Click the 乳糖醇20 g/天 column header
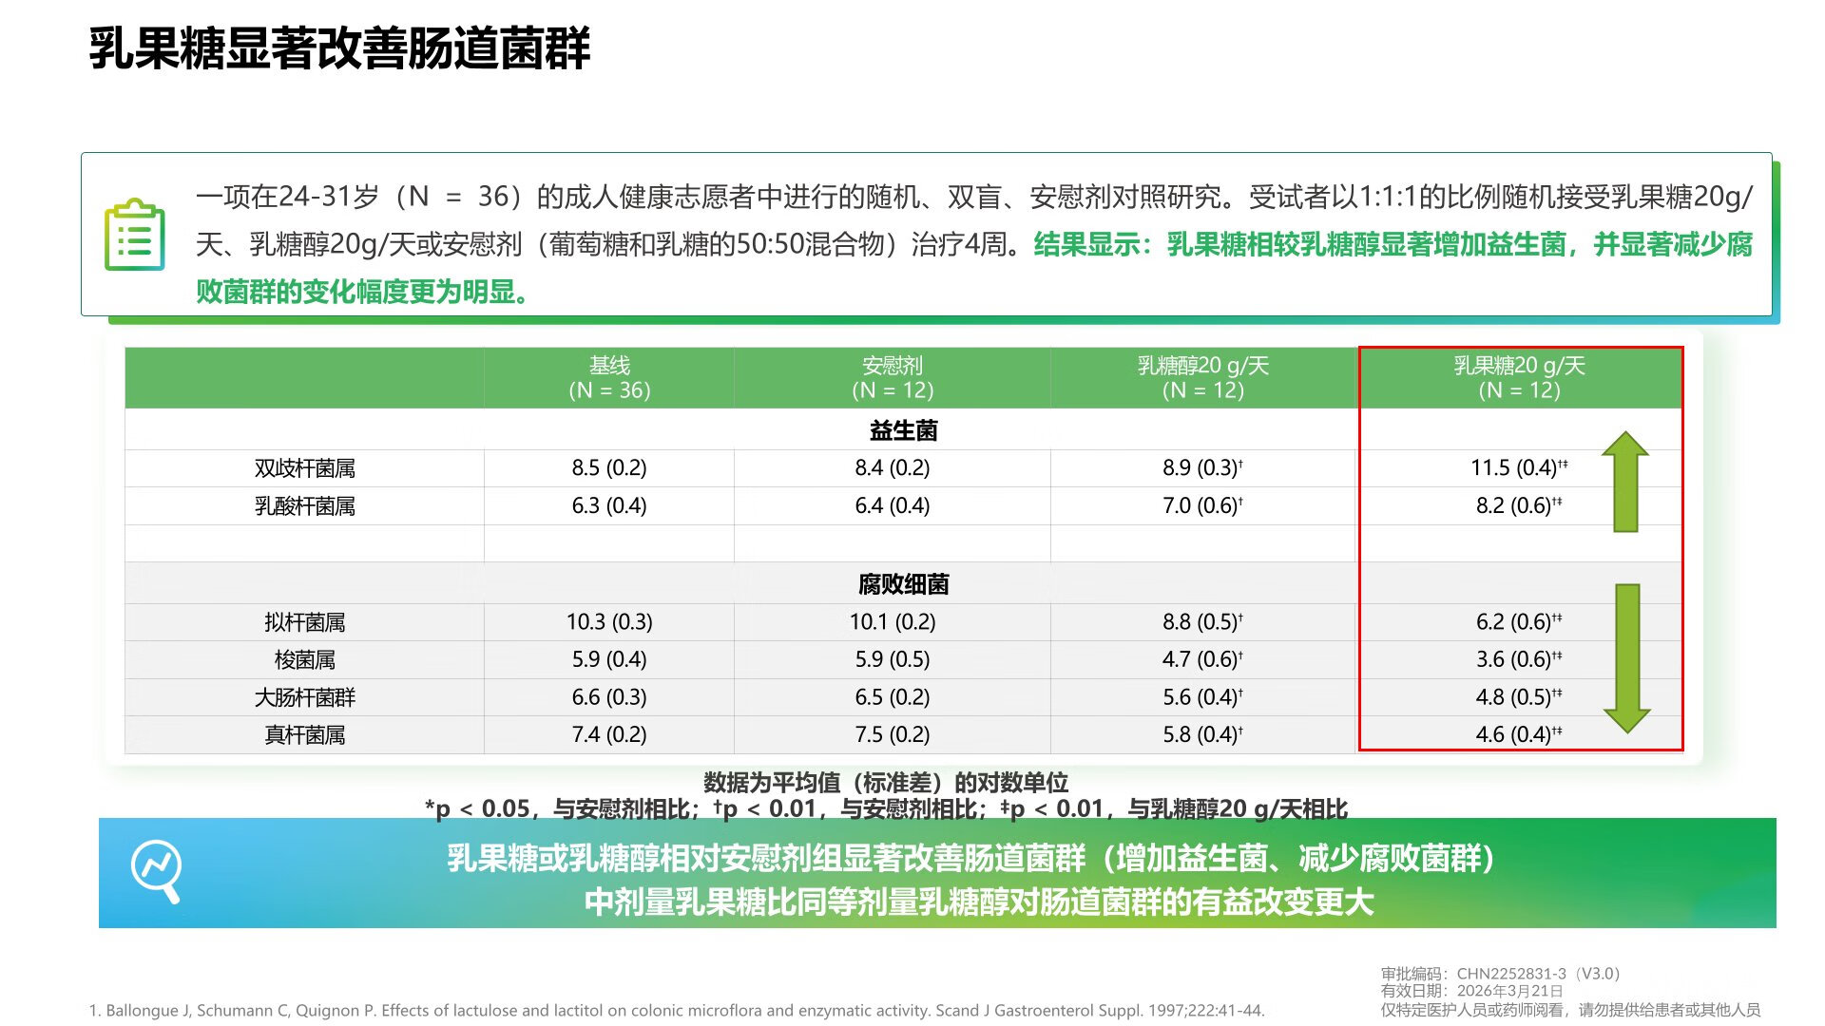Viewport: 1825px width, 1026px height. coord(1202,378)
